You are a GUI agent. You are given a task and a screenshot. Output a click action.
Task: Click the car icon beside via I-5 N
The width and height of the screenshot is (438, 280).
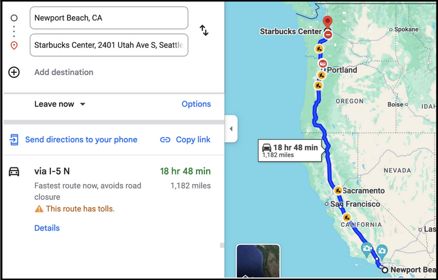[x=14, y=171]
